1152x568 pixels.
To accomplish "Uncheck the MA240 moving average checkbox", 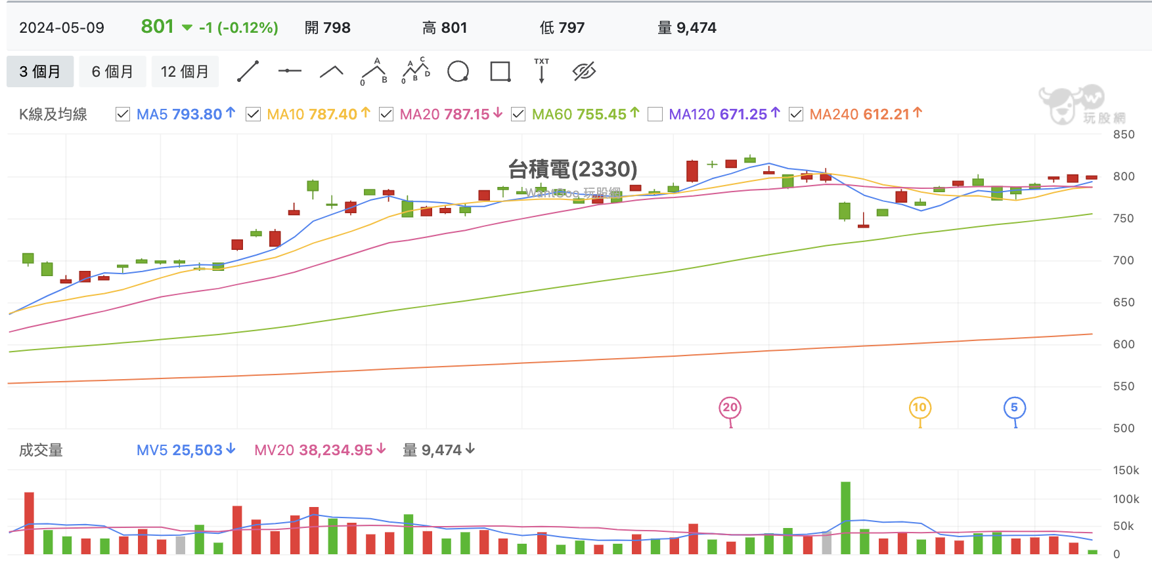I will click(796, 115).
